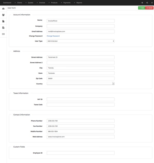Open the clients sidebar icon
Screen dimensions: 154x163
[x=3, y=15]
